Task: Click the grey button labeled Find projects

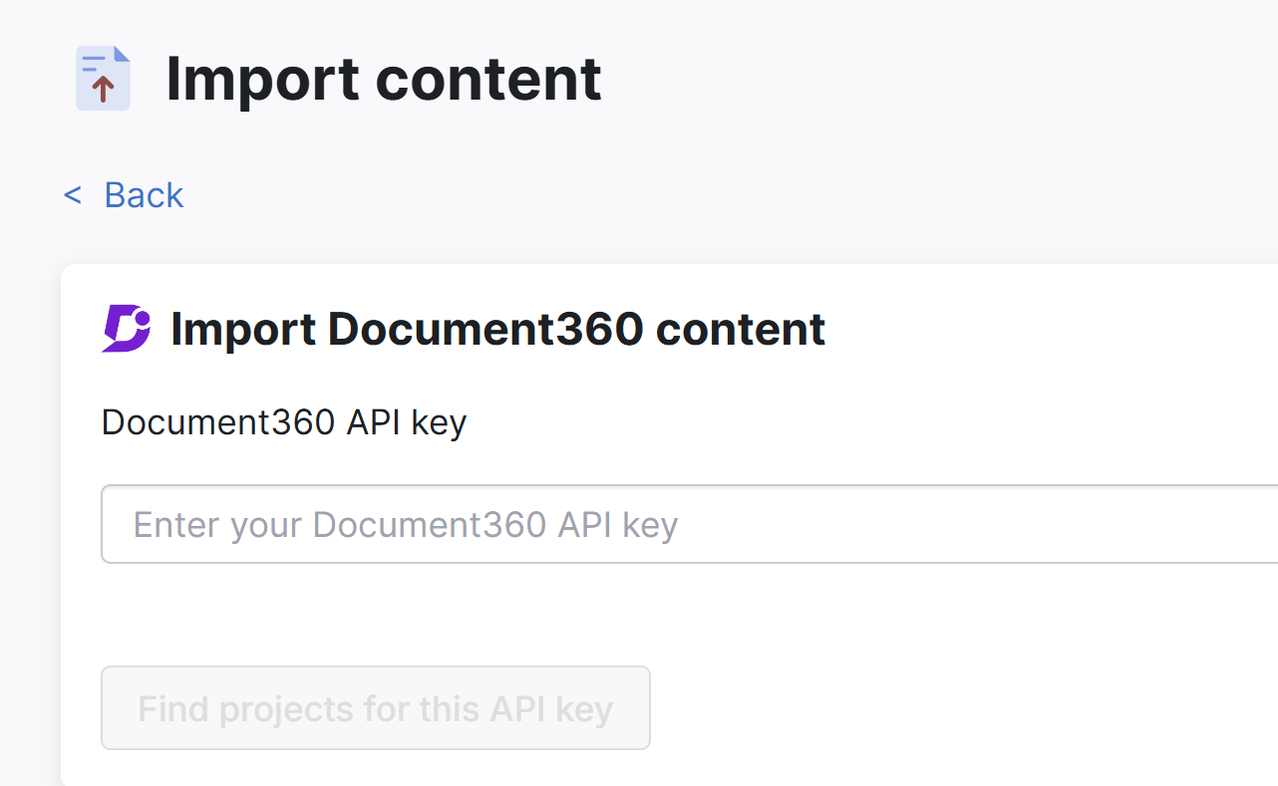Action: click(375, 707)
